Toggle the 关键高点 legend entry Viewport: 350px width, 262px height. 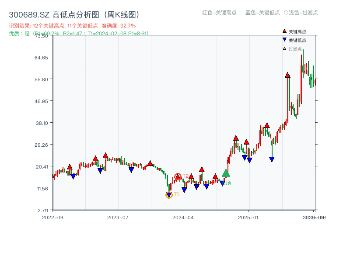[x=294, y=31]
